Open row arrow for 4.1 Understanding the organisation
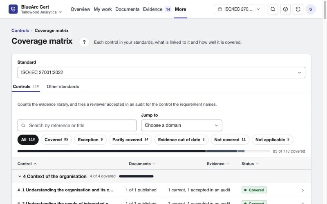327x204 pixels. click(303, 190)
